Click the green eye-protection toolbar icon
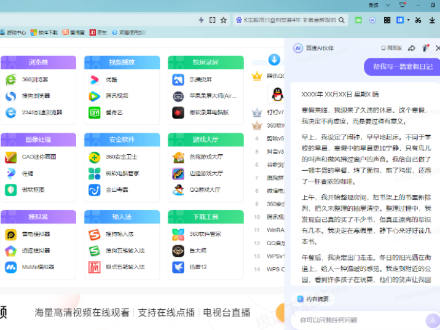 pyautogui.click(x=358, y=20)
